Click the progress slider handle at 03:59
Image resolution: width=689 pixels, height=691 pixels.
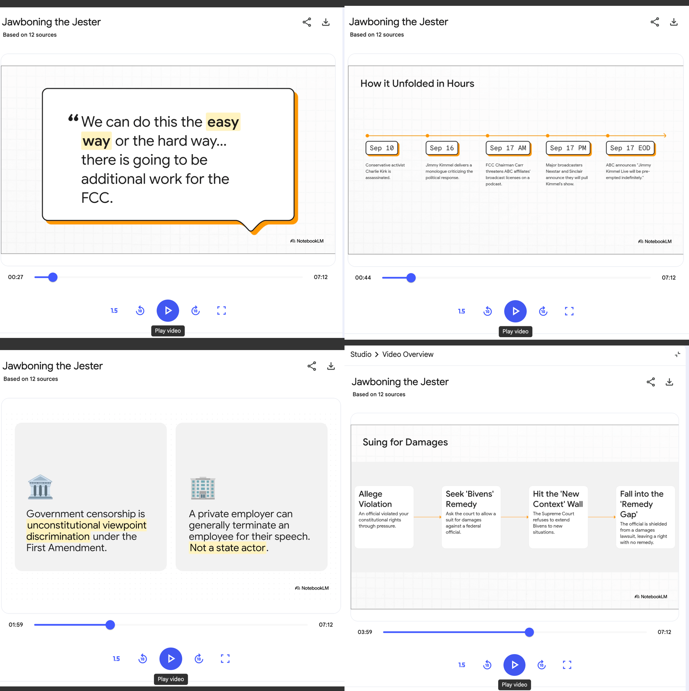tap(529, 632)
